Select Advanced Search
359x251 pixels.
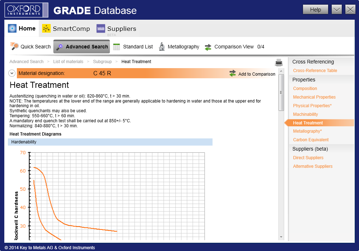tap(81, 47)
